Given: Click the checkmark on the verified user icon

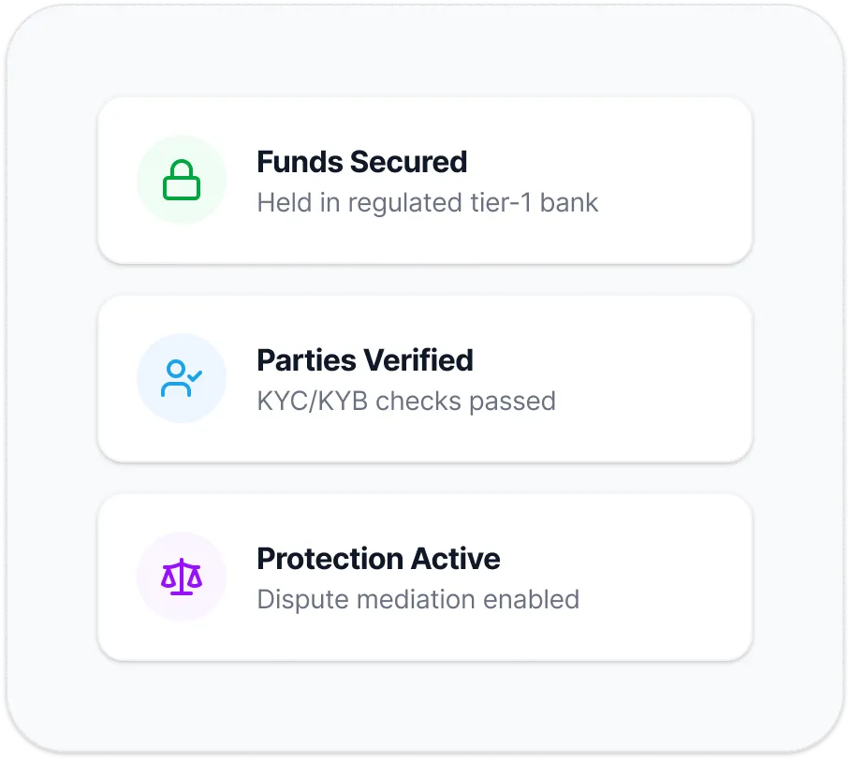Looking at the screenshot, I should 193,377.
